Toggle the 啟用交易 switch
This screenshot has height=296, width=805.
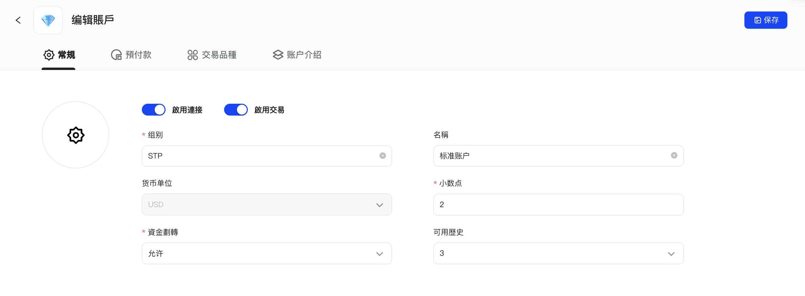[x=236, y=110]
